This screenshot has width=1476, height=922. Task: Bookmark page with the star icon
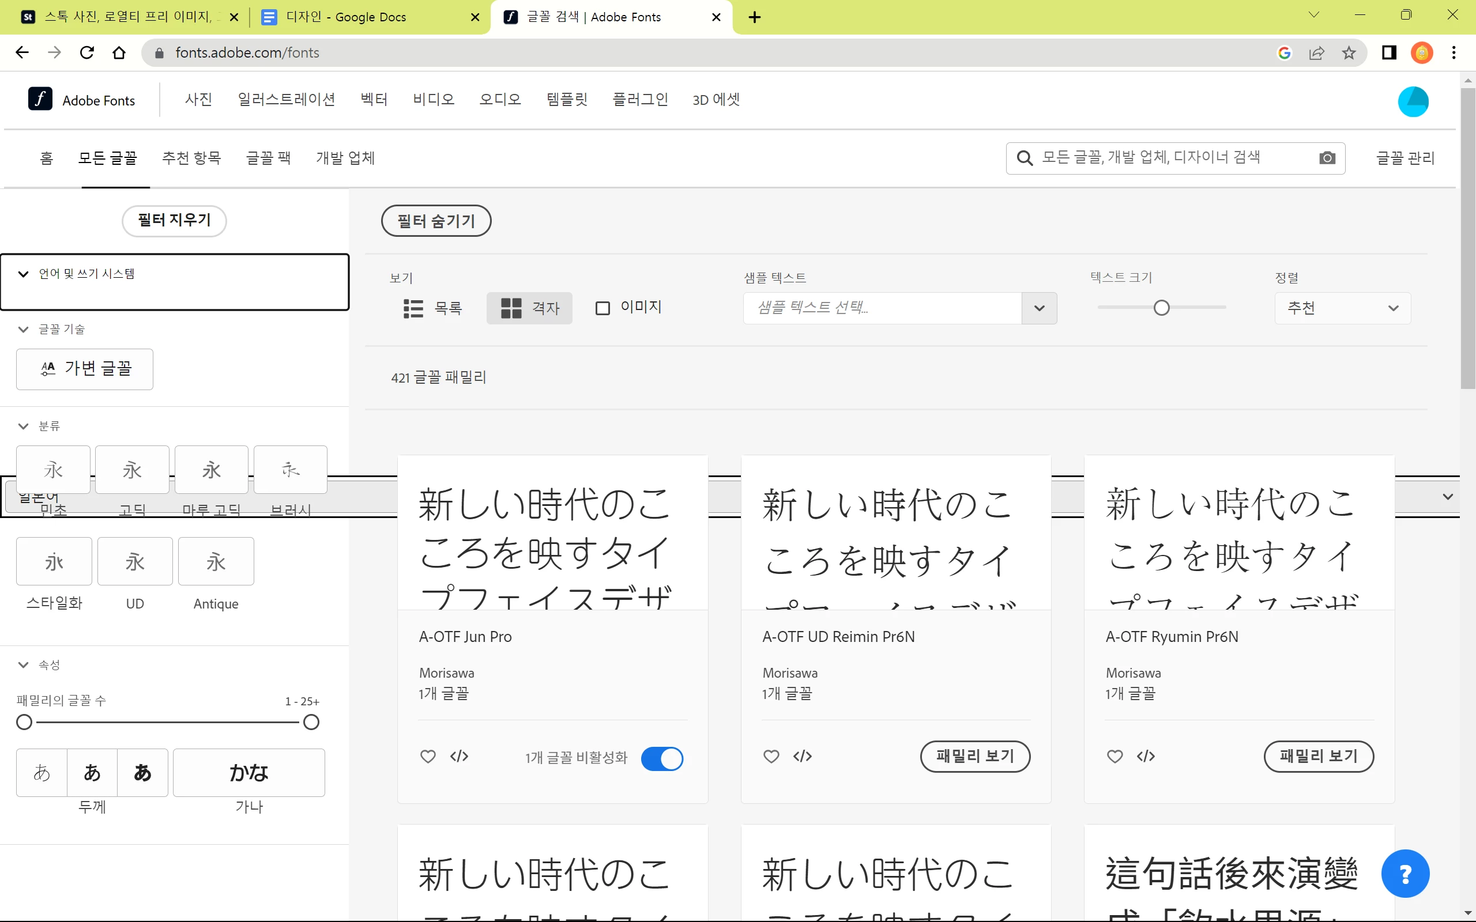pos(1349,53)
